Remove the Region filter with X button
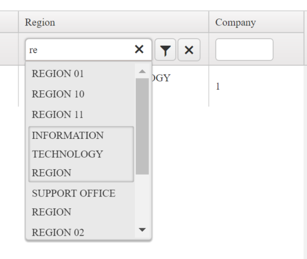The image size is (307, 259). click(189, 50)
